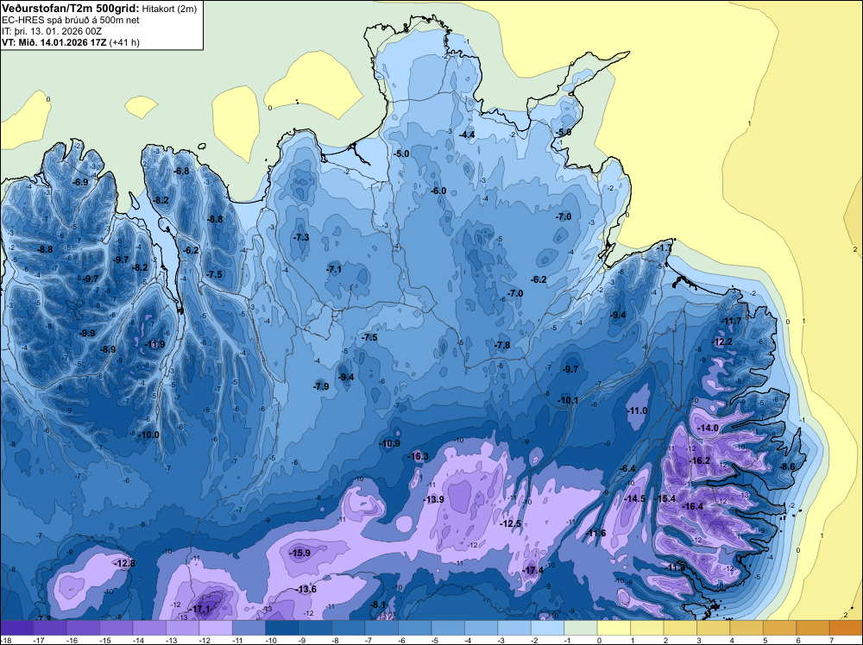Click the legend tick label 5
Image resolution: width=863 pixels, height=645 pixels.
(x=765, y=640)
